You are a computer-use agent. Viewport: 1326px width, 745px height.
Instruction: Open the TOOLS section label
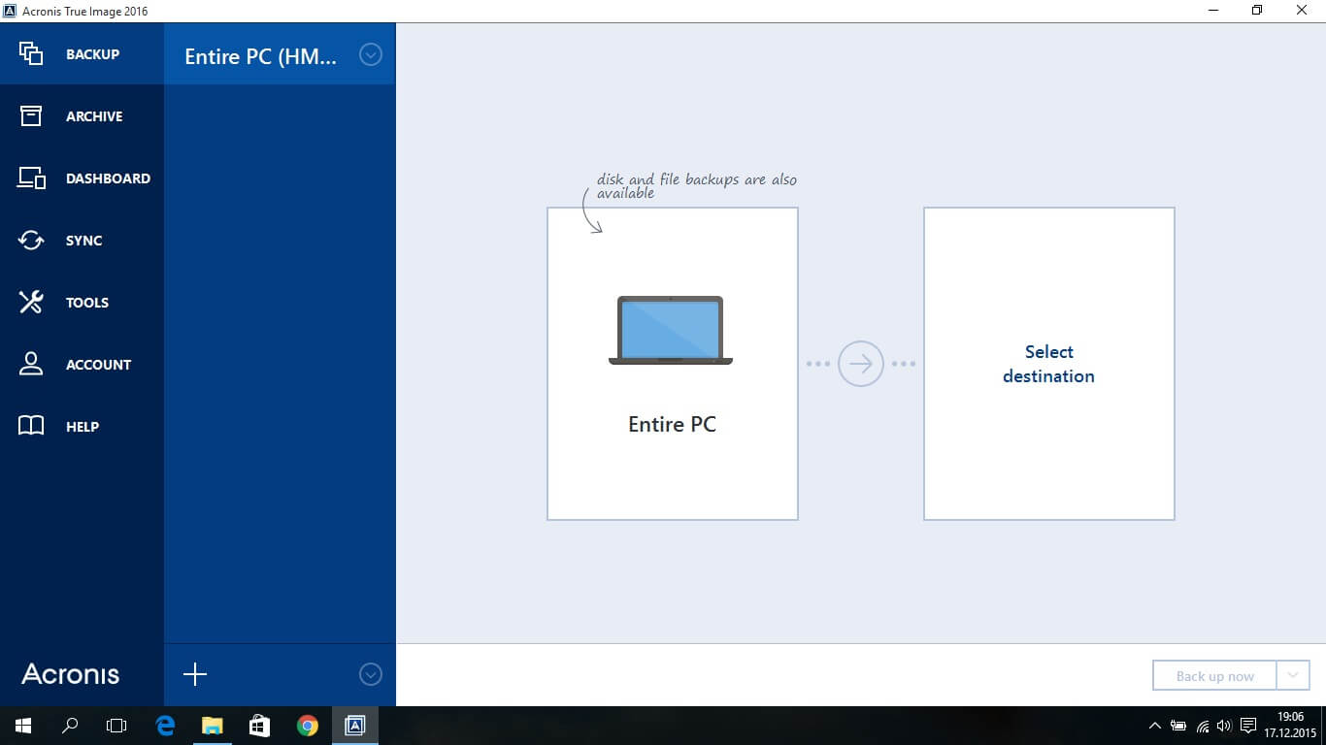tap(87, 303)
